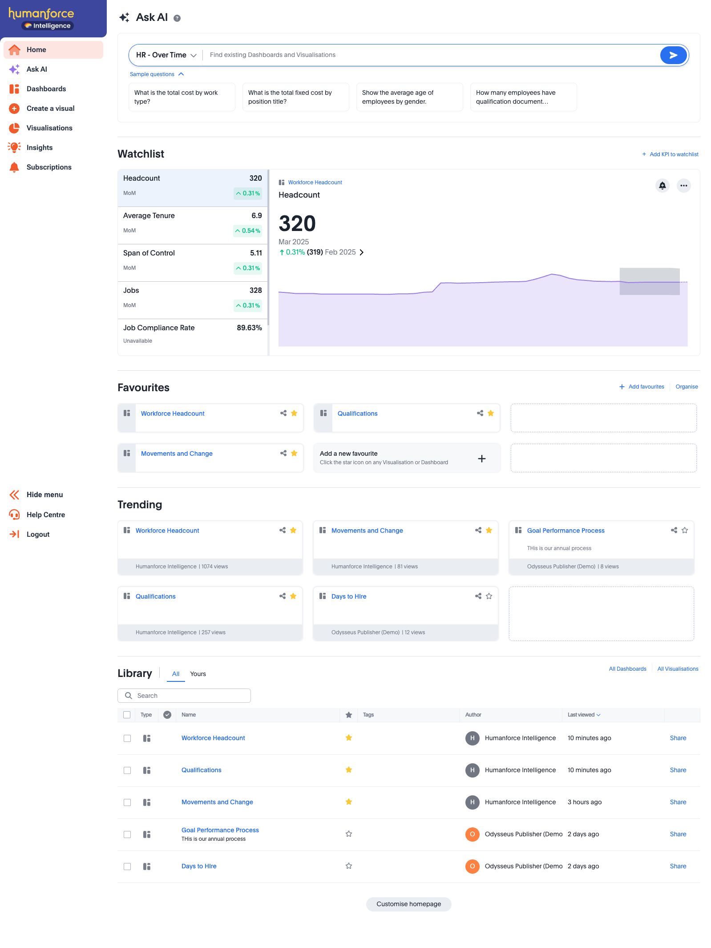
Task: Unstar Workforce Headcount in Library table
Action: click(349, 738)
